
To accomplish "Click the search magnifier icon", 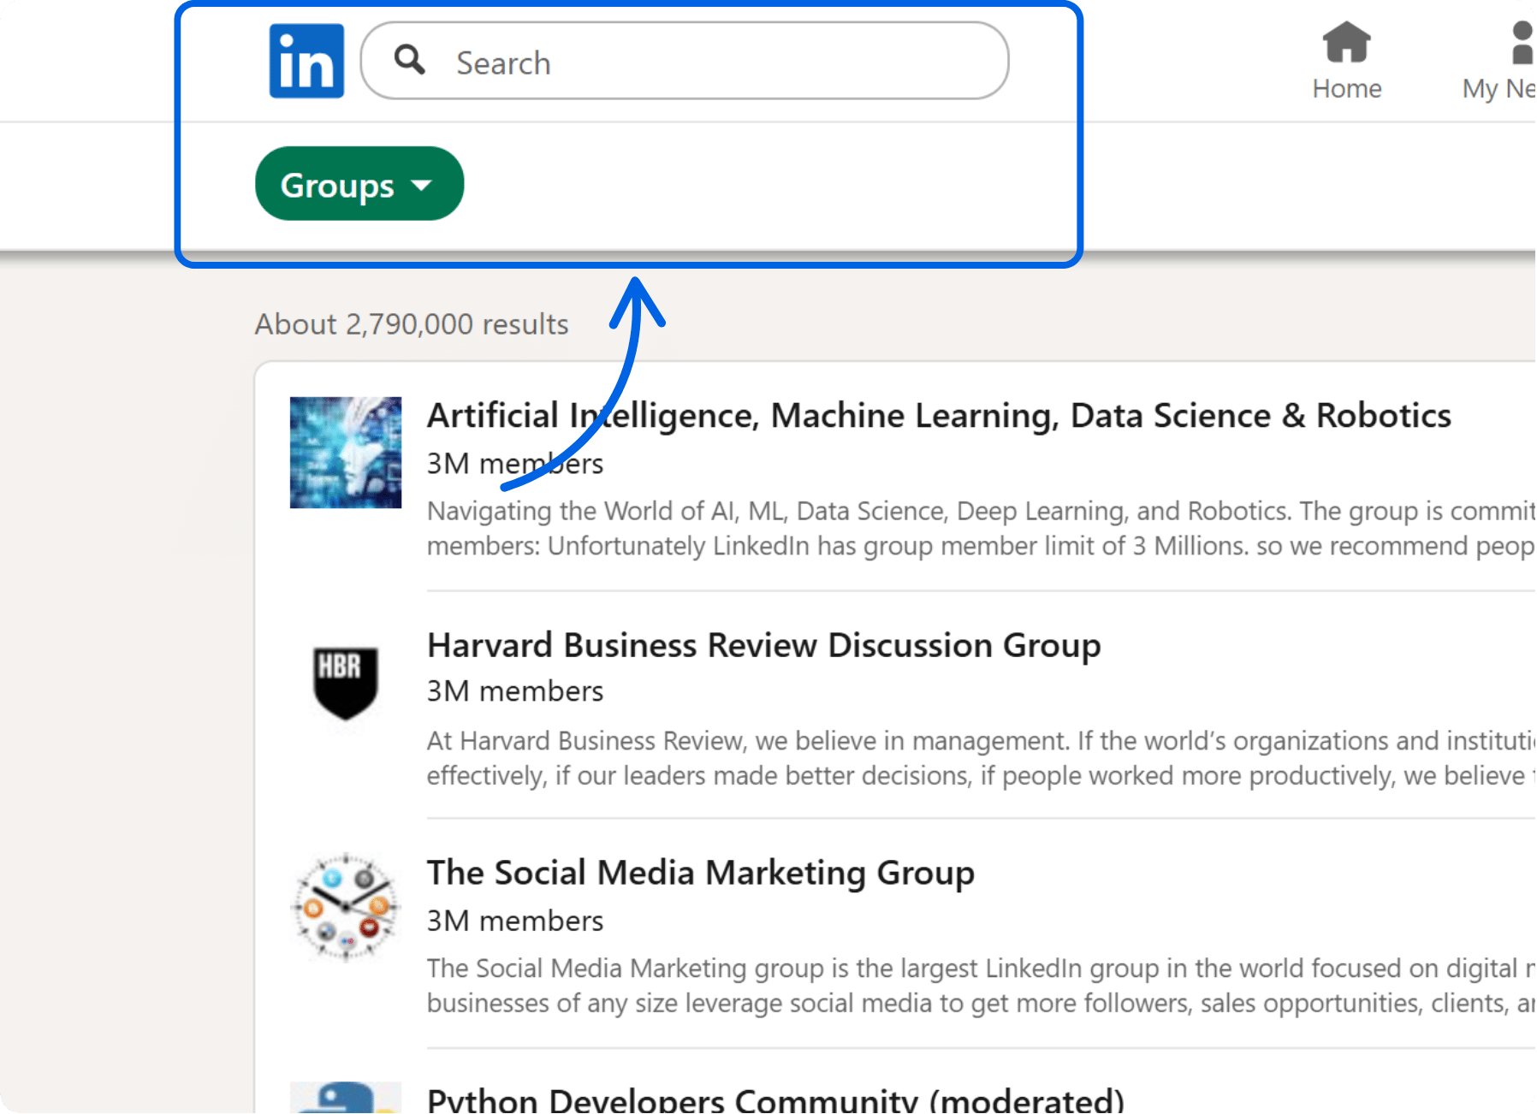I will 409,60.
